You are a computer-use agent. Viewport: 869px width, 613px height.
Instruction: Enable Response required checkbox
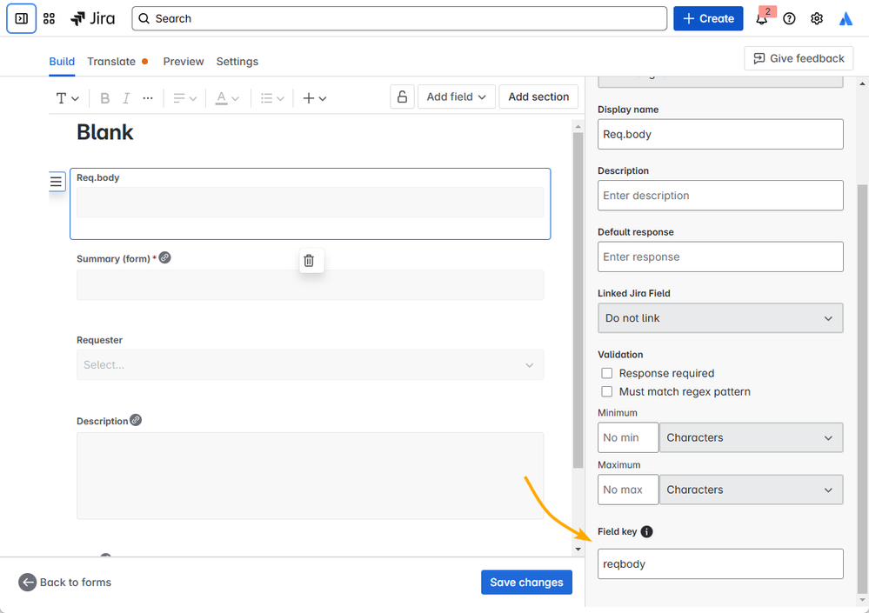click(x=607, y=373)
